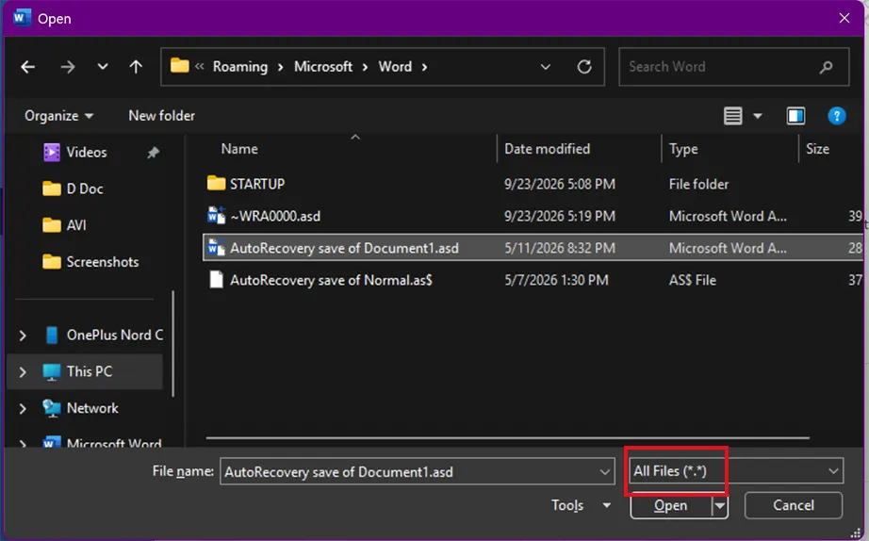Sort by Type column
This screenshot has width=869, height=541.
tap(683, 149)
